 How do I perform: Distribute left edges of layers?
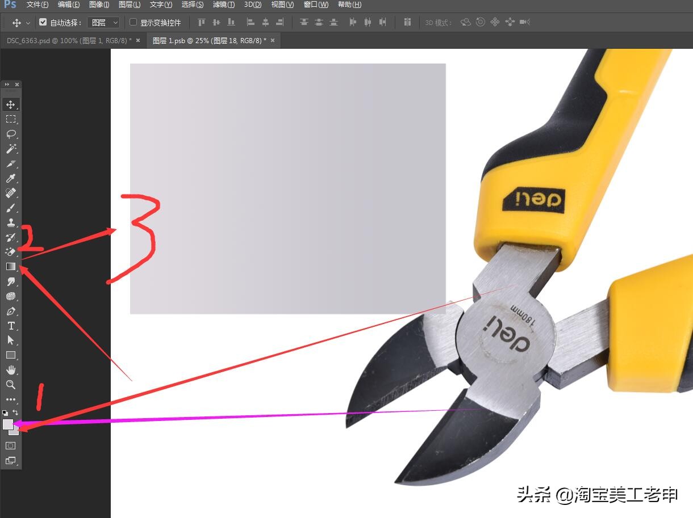point(353,22)
